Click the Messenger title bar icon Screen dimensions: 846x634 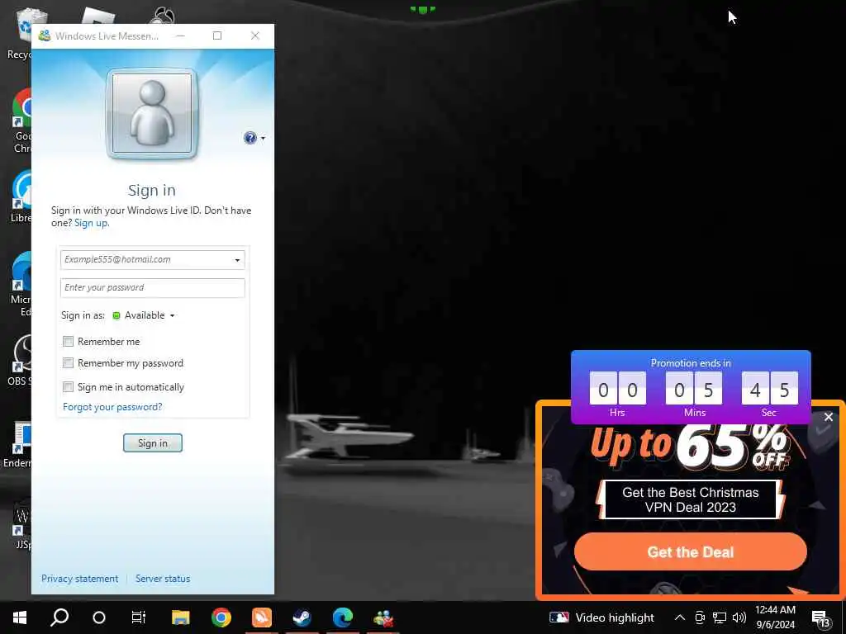(45, 36)
